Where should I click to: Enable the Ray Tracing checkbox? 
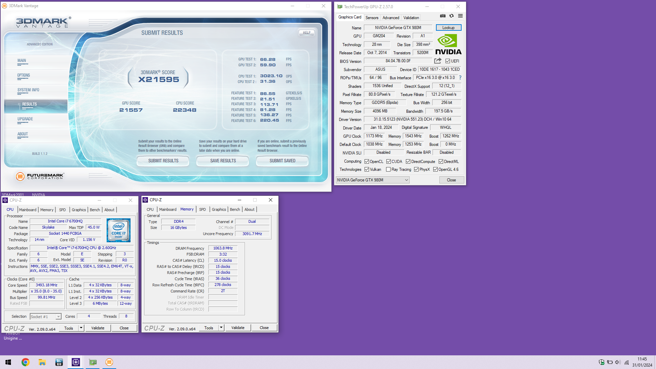click(388, 169)
